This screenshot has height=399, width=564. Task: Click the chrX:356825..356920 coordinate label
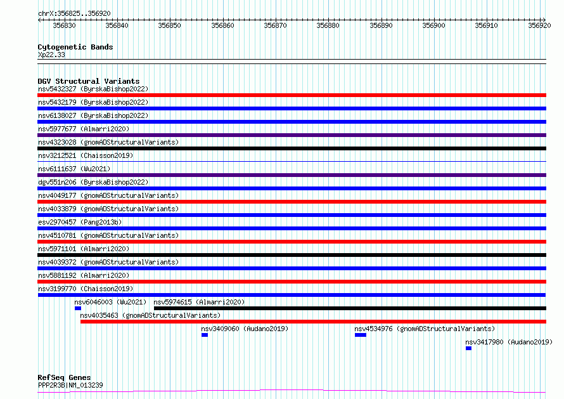74,14
